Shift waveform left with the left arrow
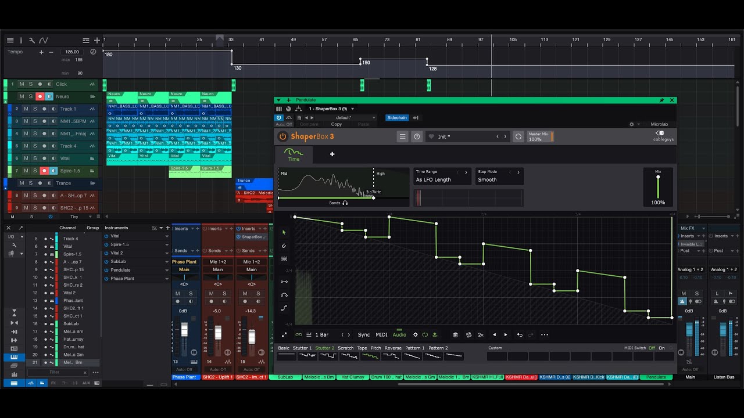 pos(495,334)
